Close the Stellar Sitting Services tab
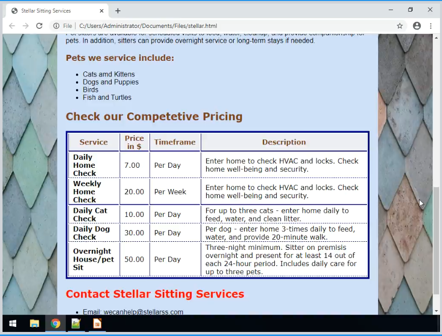 click(x=102, y=11)
